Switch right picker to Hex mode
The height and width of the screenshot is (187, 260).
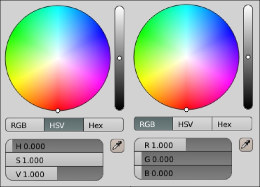pyautogui.click(x=232, y=124)
